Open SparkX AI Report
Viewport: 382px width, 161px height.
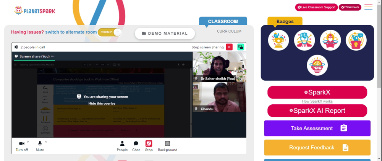[x=317, y=111]
